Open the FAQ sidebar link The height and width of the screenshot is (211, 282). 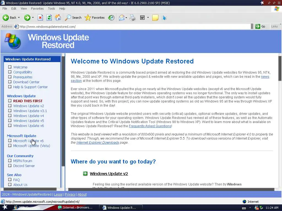pos(16,180)
